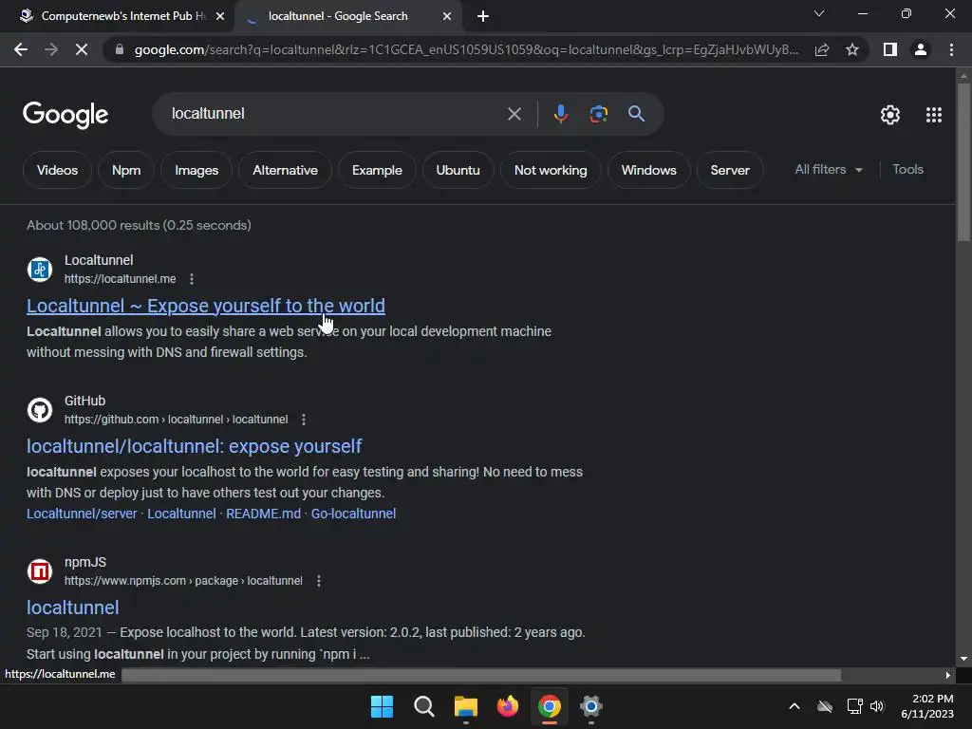Viewport: 972px width, 729px height.
Task: Apply the Alternative search chip
Action: pos(285,170)
